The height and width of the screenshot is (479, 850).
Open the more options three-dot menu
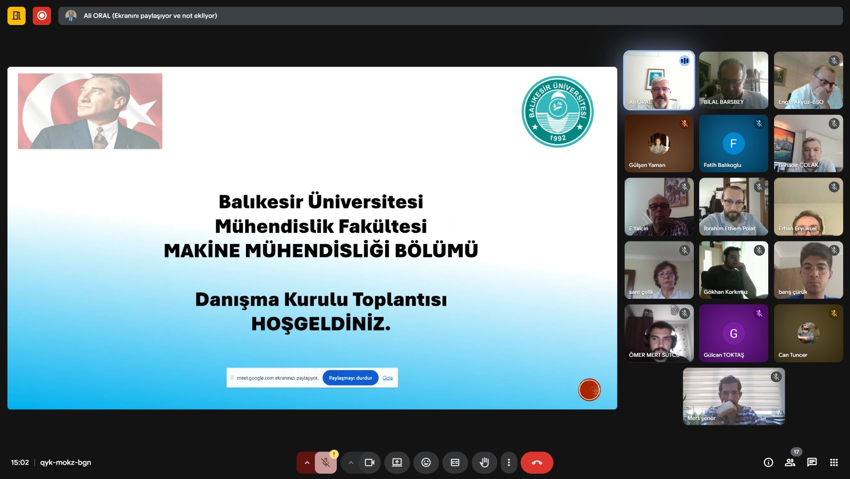[x=509, y=463]
